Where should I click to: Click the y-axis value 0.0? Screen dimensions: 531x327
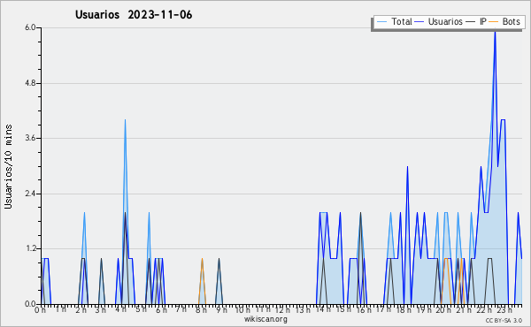pos(30,304)
